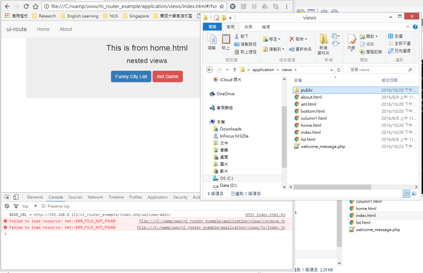Screen dimensions: 423x273
Task: Click the Explorer ribbon help icon
Action: click(415, 27)
